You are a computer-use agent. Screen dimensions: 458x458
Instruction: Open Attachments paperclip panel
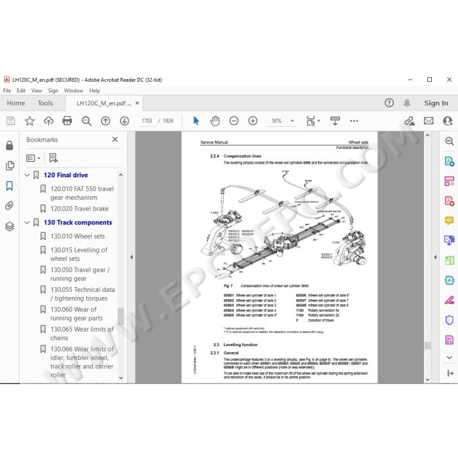click(x=10, y=206)
